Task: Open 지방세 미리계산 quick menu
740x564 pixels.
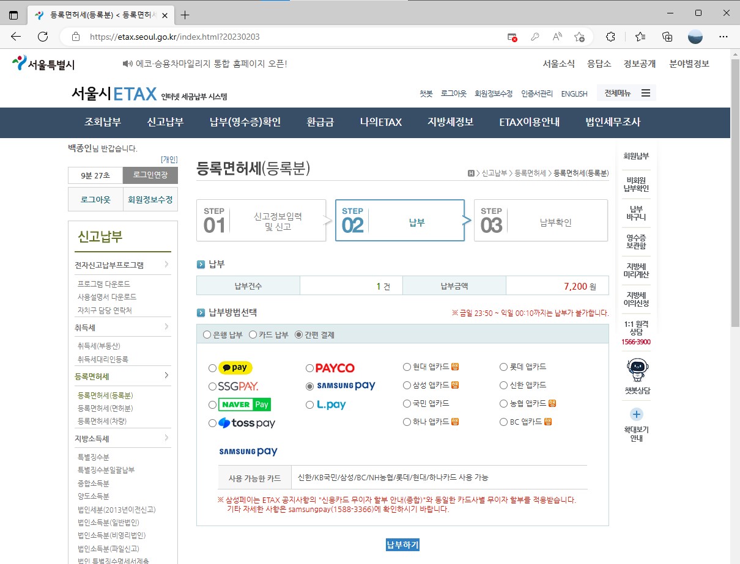Action: click(636, 270)
